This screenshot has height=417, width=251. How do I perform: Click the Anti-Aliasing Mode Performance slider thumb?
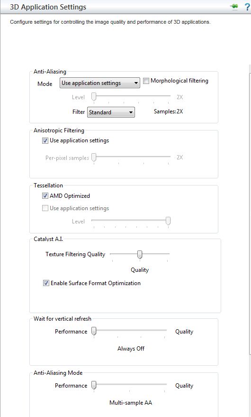[x=94, y=385]
